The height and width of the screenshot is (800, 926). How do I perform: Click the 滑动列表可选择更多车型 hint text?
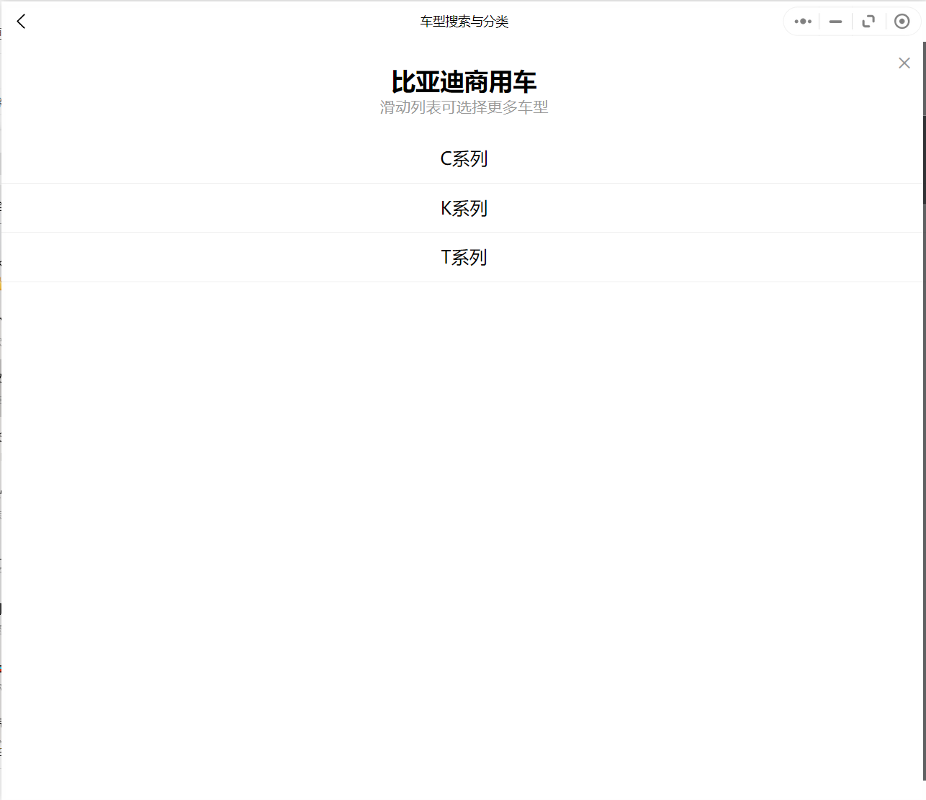click(x=464, y=107)
